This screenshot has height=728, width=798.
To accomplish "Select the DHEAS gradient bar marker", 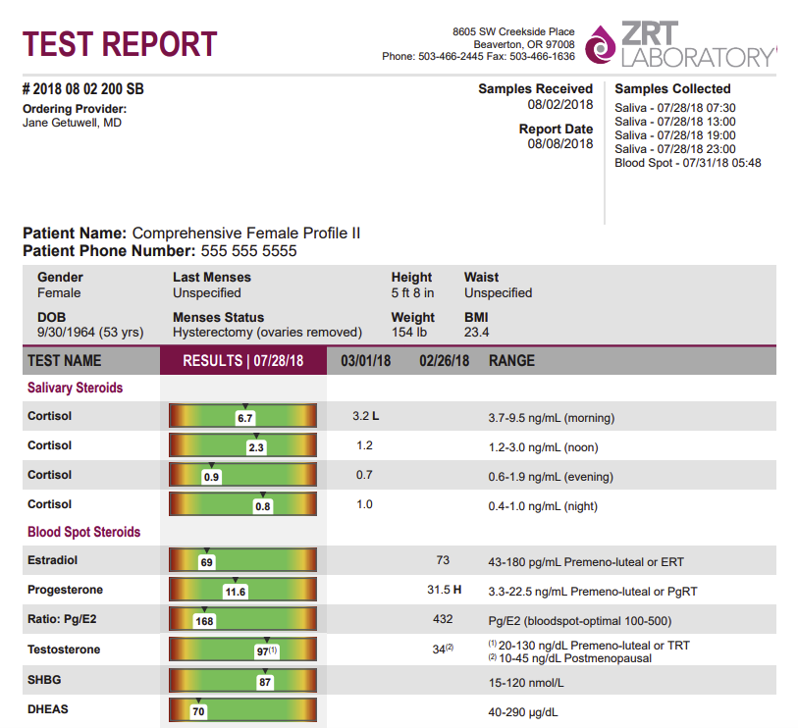I will pyautogui.click(x=198, y=708).
